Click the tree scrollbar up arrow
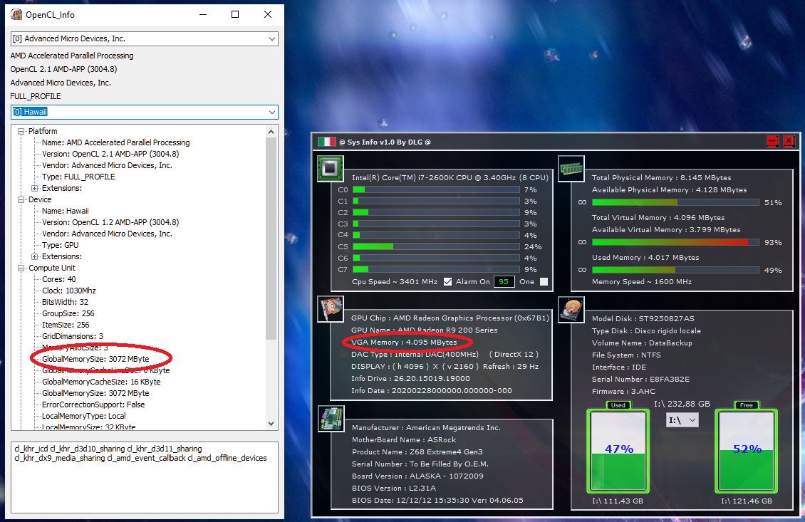 271,132
